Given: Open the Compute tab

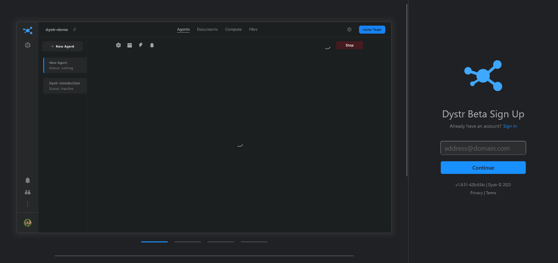Looking at the screenshot, I should point(233,30).
